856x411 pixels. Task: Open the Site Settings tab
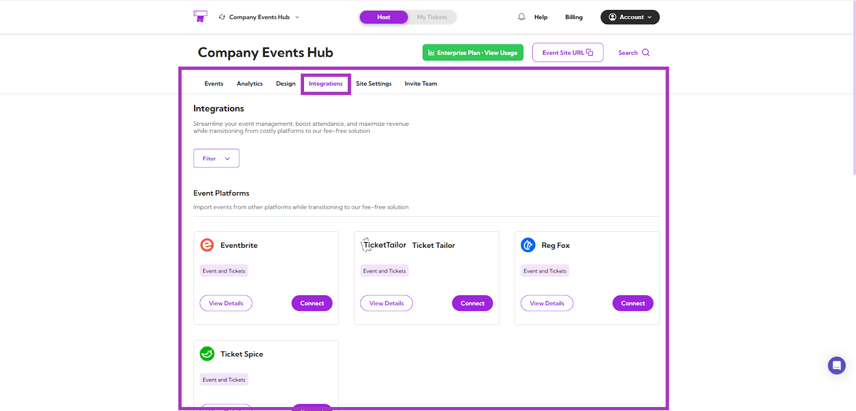373,83
